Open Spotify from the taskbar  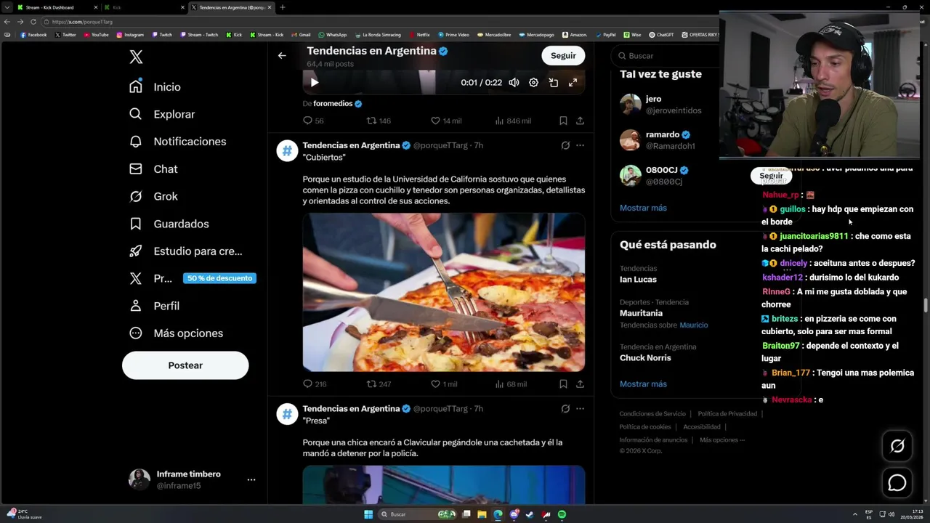click(x=562, y=514)
